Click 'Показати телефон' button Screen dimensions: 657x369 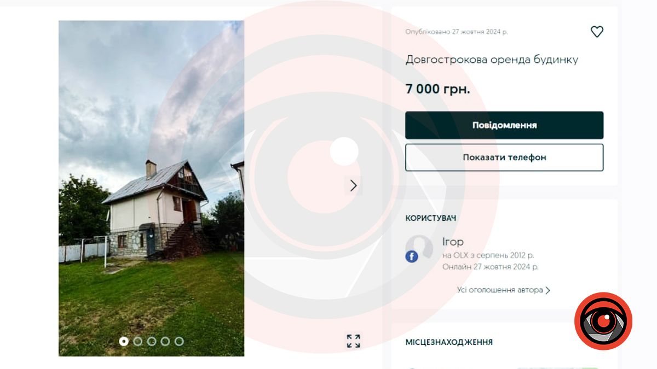tap(504, 157)
